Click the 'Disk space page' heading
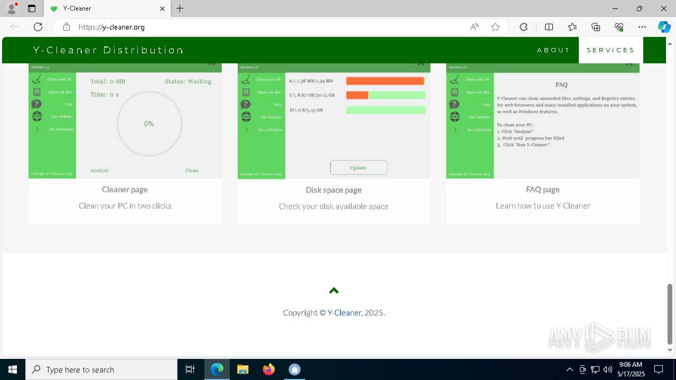 pos(334,189)
